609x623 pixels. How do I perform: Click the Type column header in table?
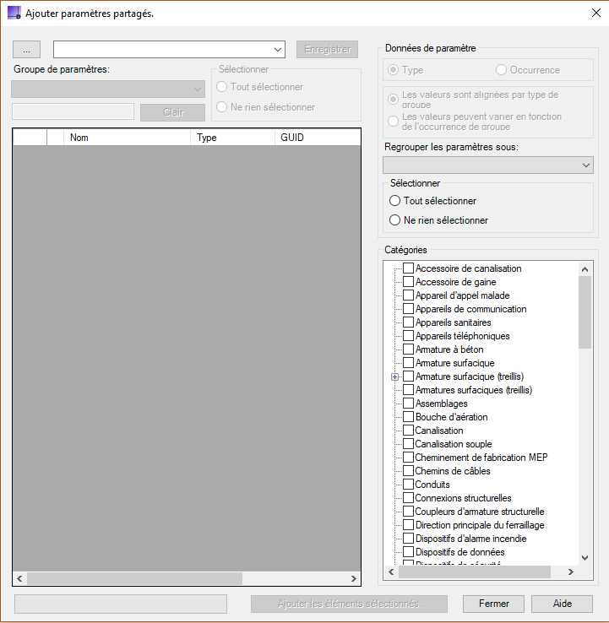tap(232, 138)
